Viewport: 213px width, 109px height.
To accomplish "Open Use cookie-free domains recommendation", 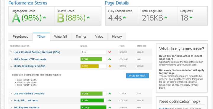I will (x=29, y=94).
